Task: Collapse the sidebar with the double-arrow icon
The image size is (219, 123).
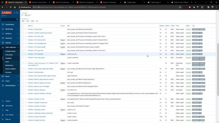Action: [14, 13]
